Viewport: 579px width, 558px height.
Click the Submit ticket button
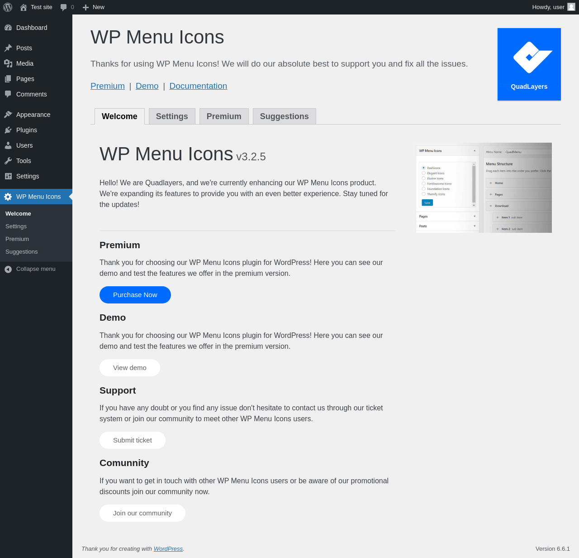[x=133, y=440]
